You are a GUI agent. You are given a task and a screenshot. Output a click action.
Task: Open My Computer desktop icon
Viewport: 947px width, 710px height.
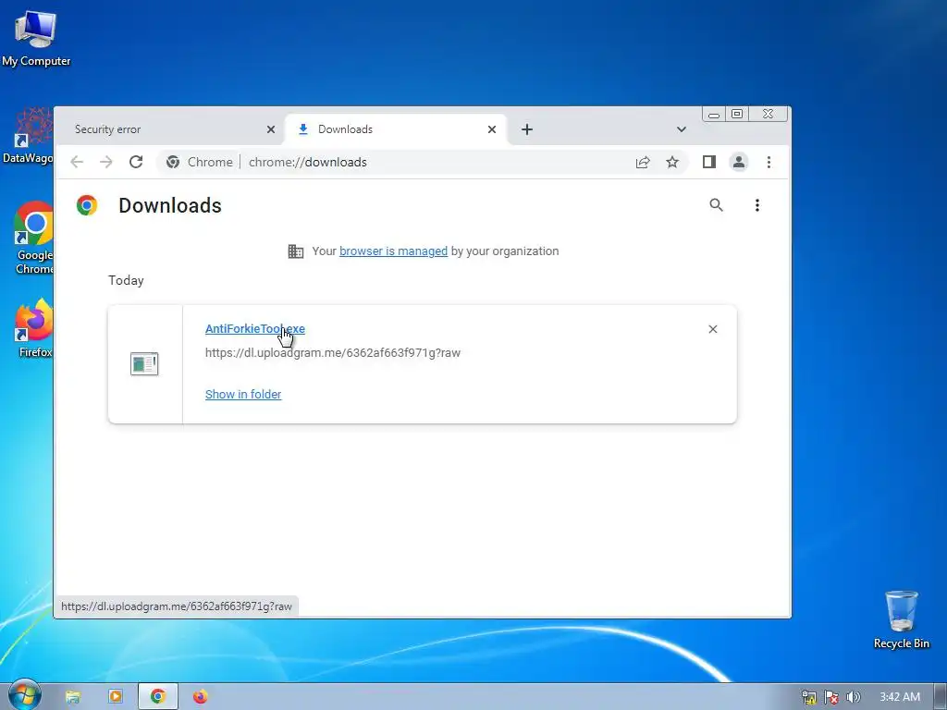pyautogui.click(x=36, y=38)
